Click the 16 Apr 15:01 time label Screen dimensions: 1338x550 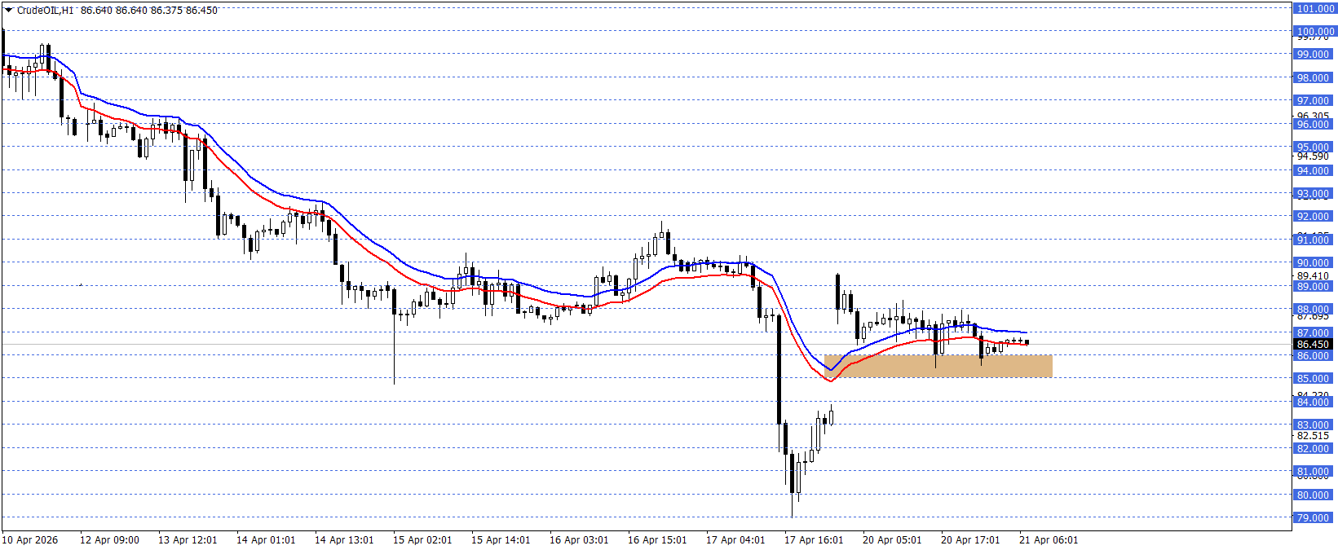point(657,540)
